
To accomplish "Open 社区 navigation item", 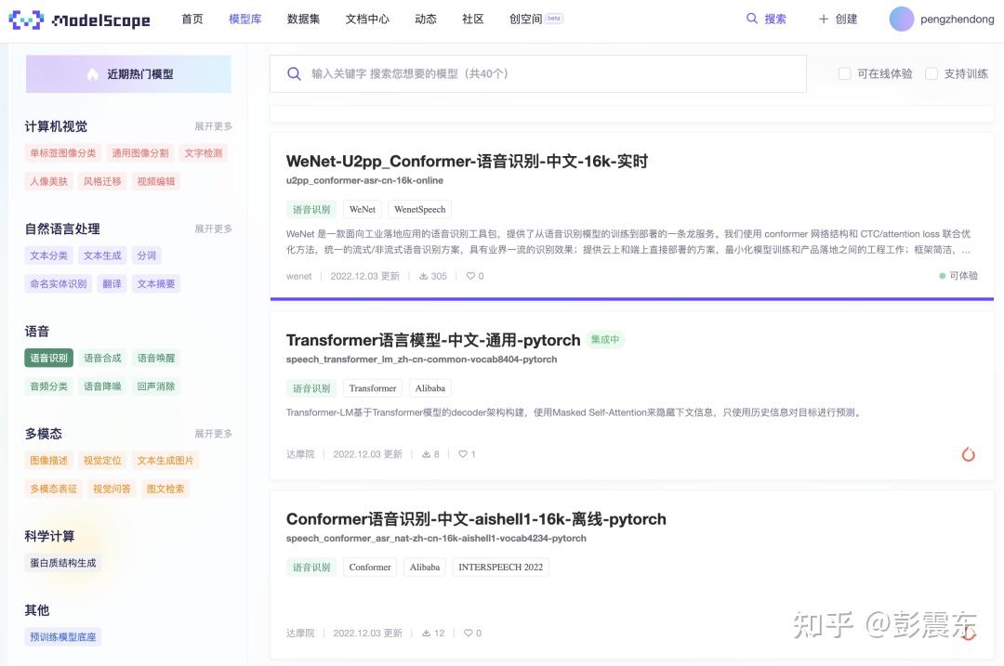I will pyautogui.click(x=473, y=20).
